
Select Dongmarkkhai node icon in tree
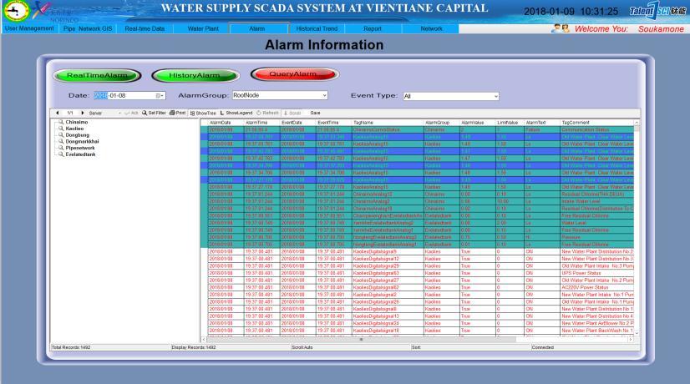coord(61,142)
